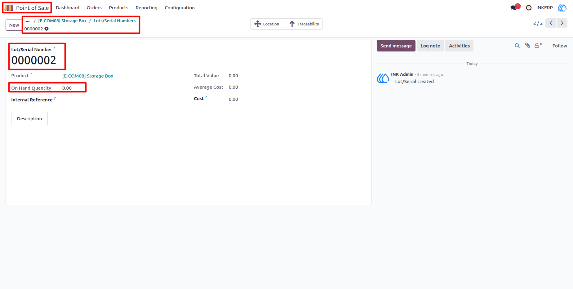Screen dimensions: 573x289
Task: Open the [E-COM08] Storage Box product field link
Action: point(88,76)
